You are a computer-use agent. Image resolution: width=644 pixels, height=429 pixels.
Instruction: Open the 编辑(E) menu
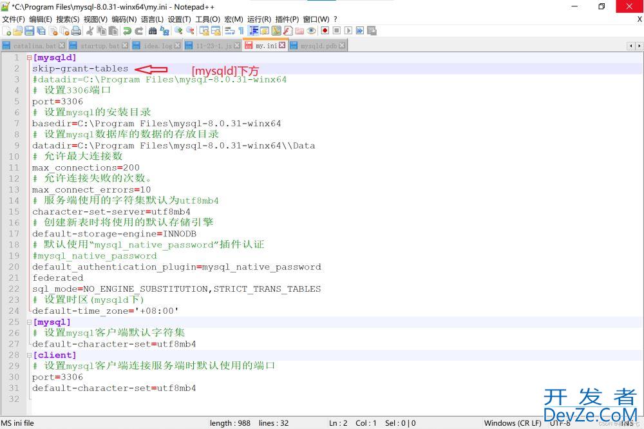point(40,19)
